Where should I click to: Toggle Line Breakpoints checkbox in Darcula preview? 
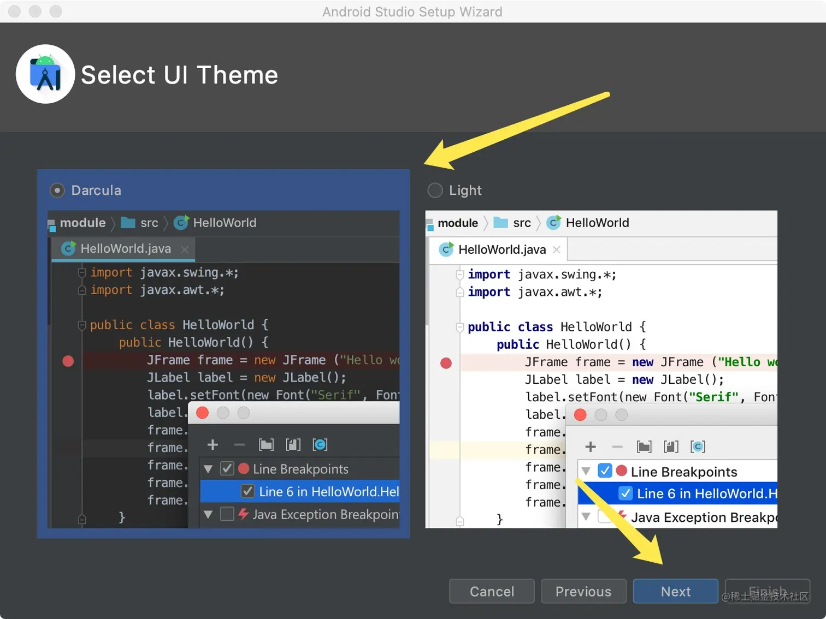pos(227,468)
